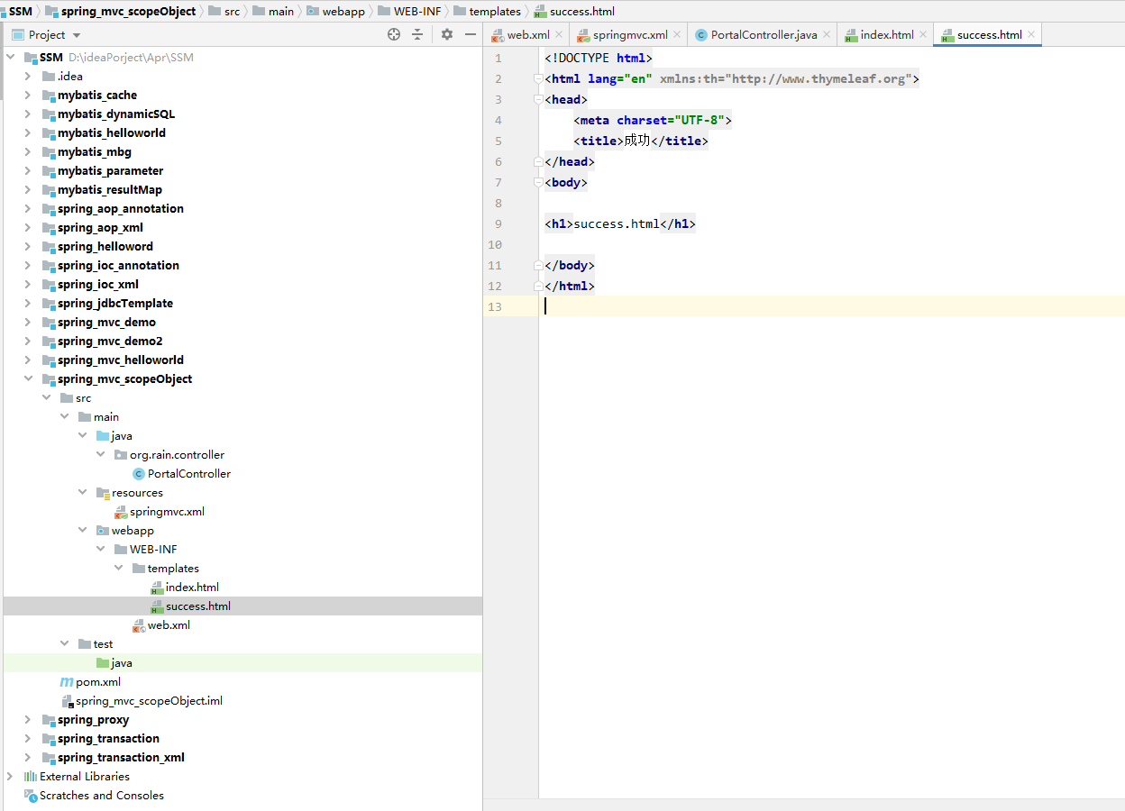Screen dimensions: 1125x811
Task: Close the PortalController.java tab
Action: (827, 34)
